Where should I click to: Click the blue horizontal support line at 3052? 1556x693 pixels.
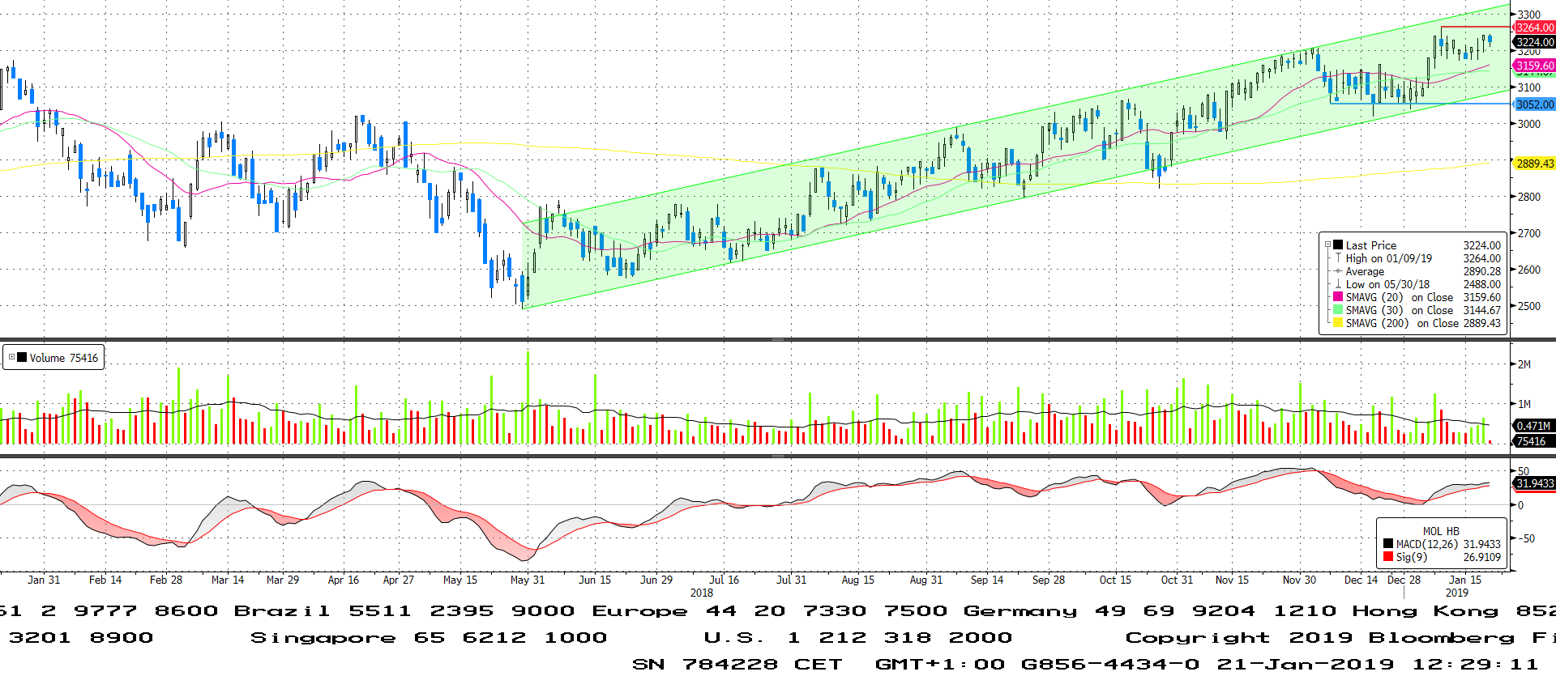click(1421, 104)
